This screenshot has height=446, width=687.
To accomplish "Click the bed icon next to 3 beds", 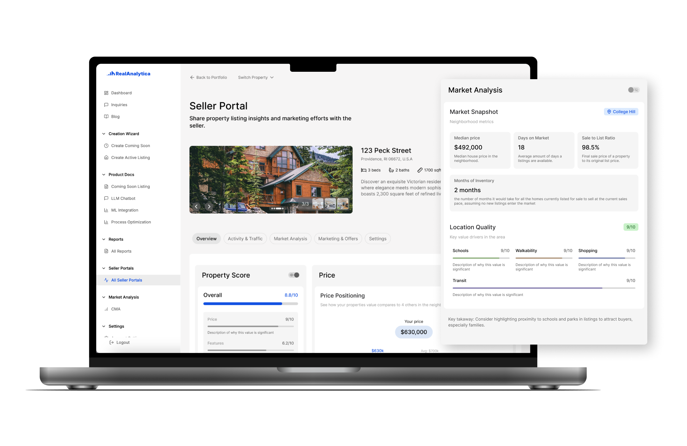I will 364,170.
